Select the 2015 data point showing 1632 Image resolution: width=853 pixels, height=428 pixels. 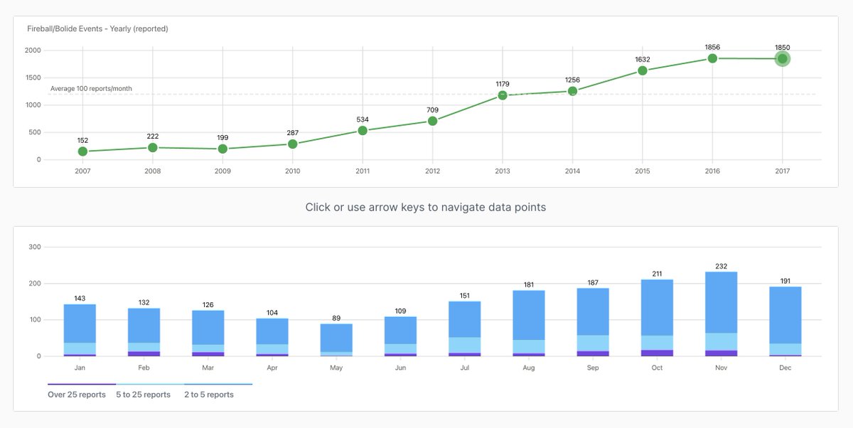pos(642,70)
